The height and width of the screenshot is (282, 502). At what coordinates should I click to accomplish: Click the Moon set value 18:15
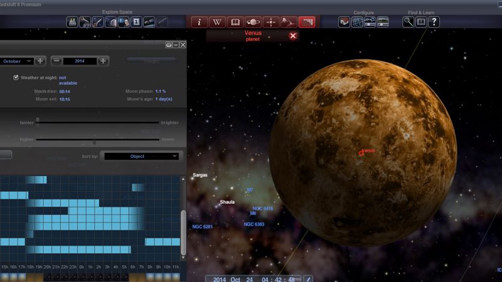[65, 99]
